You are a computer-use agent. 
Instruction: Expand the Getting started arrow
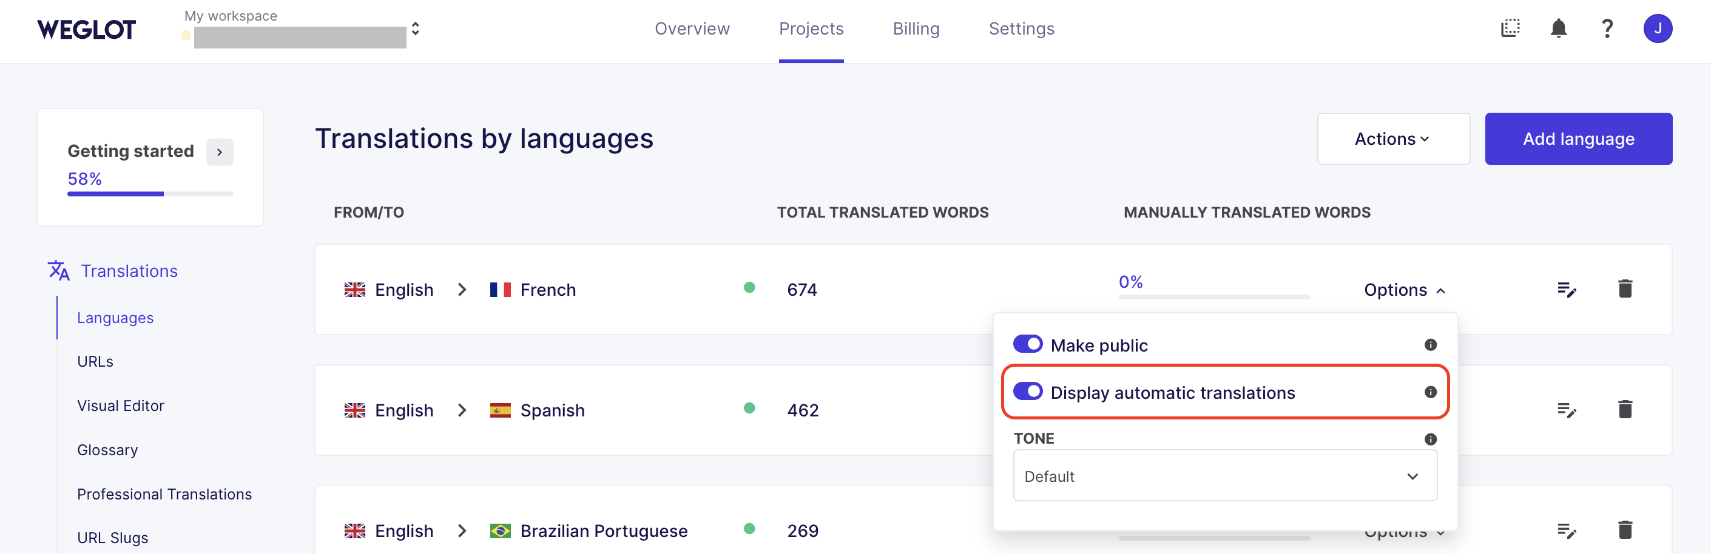tap(219, 152)
